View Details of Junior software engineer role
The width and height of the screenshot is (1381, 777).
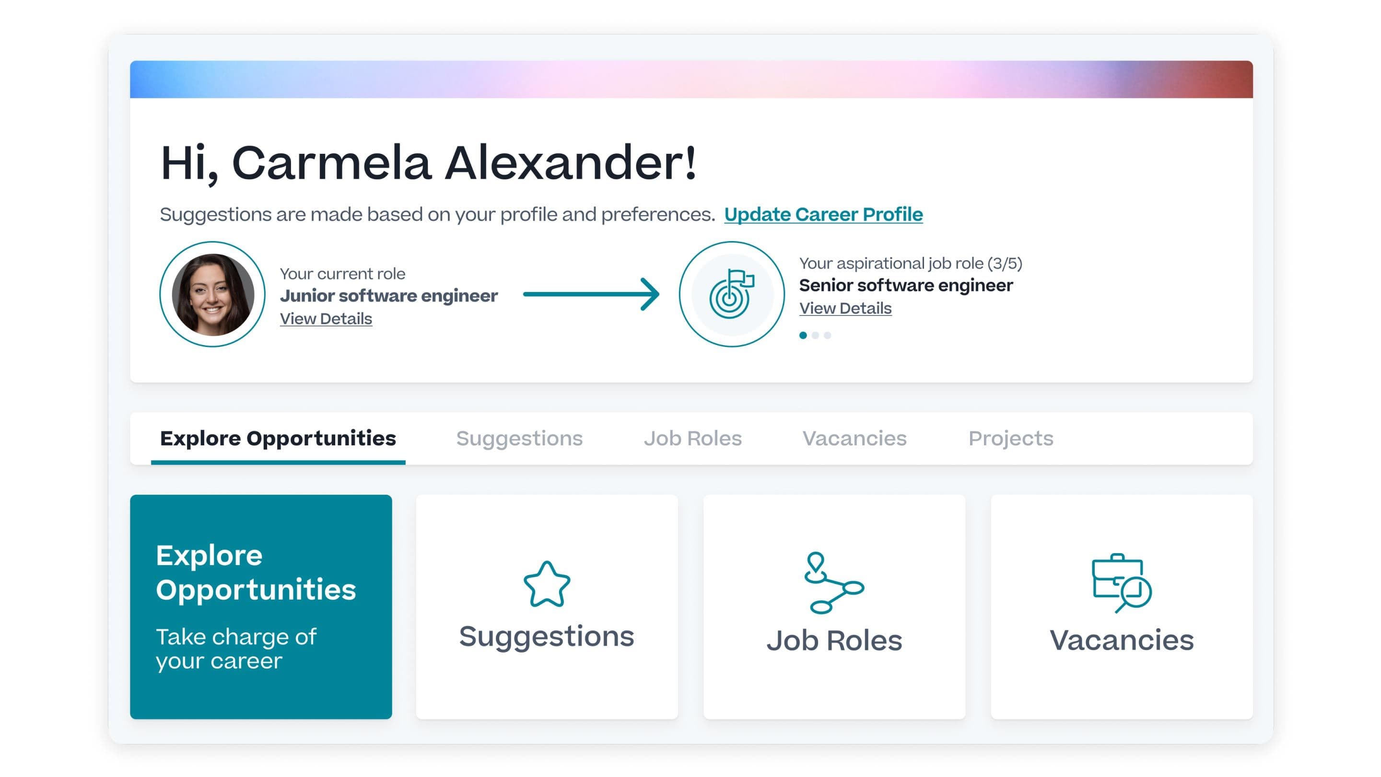pyautogui.click(x=326, y=319)
